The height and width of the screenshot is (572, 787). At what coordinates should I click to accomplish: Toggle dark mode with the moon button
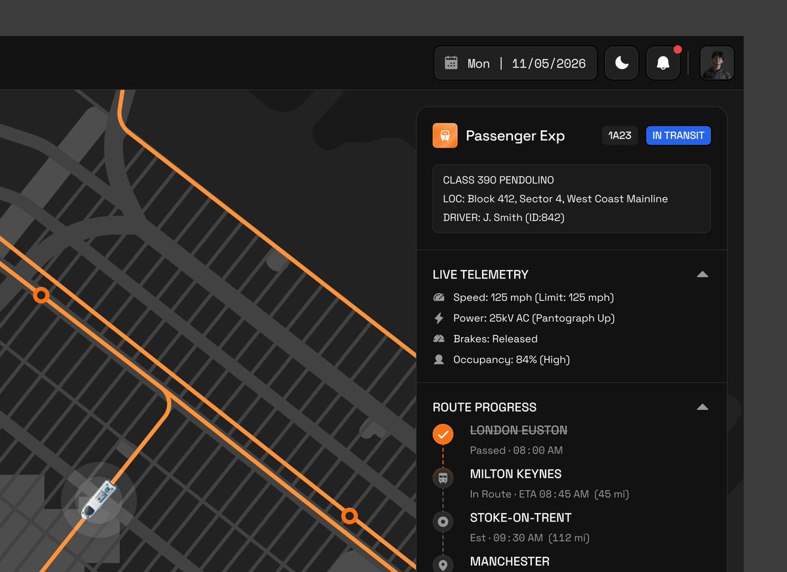[622, 63]
